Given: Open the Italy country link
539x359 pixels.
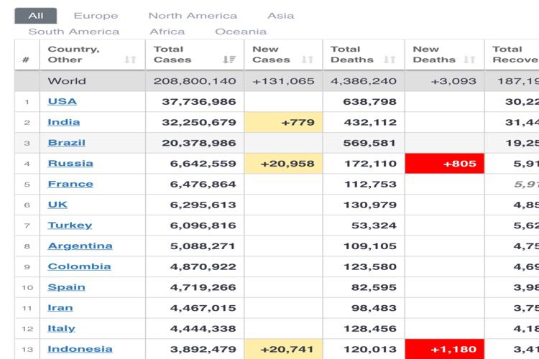Looking at the screenshot, I should pyautogui.click(x=62, y=328).
